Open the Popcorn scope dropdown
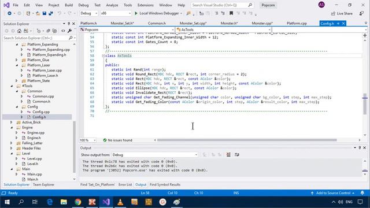The image size is (370, 208). pos(127,29)
